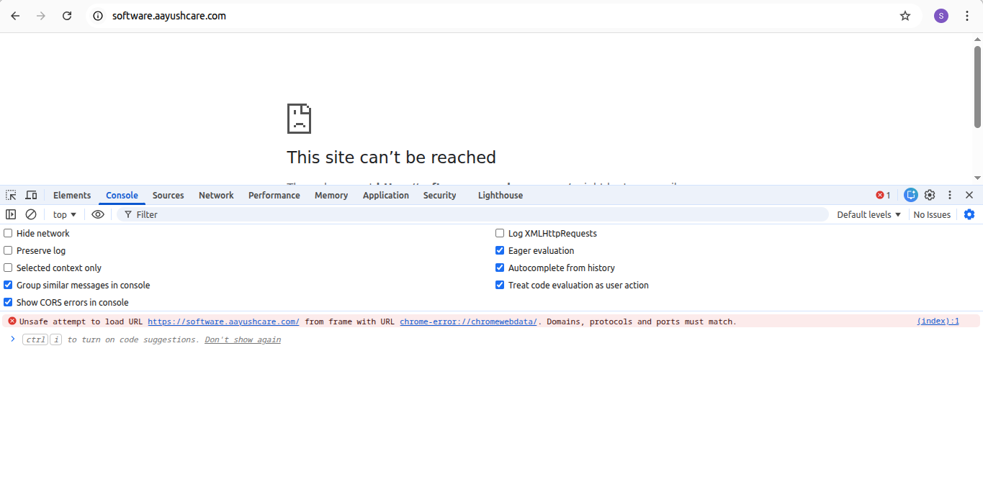This screenshot has width=983, height=502.
Task: Click the chrome-error://chromewebdata/ link
Action: (468, 321)
